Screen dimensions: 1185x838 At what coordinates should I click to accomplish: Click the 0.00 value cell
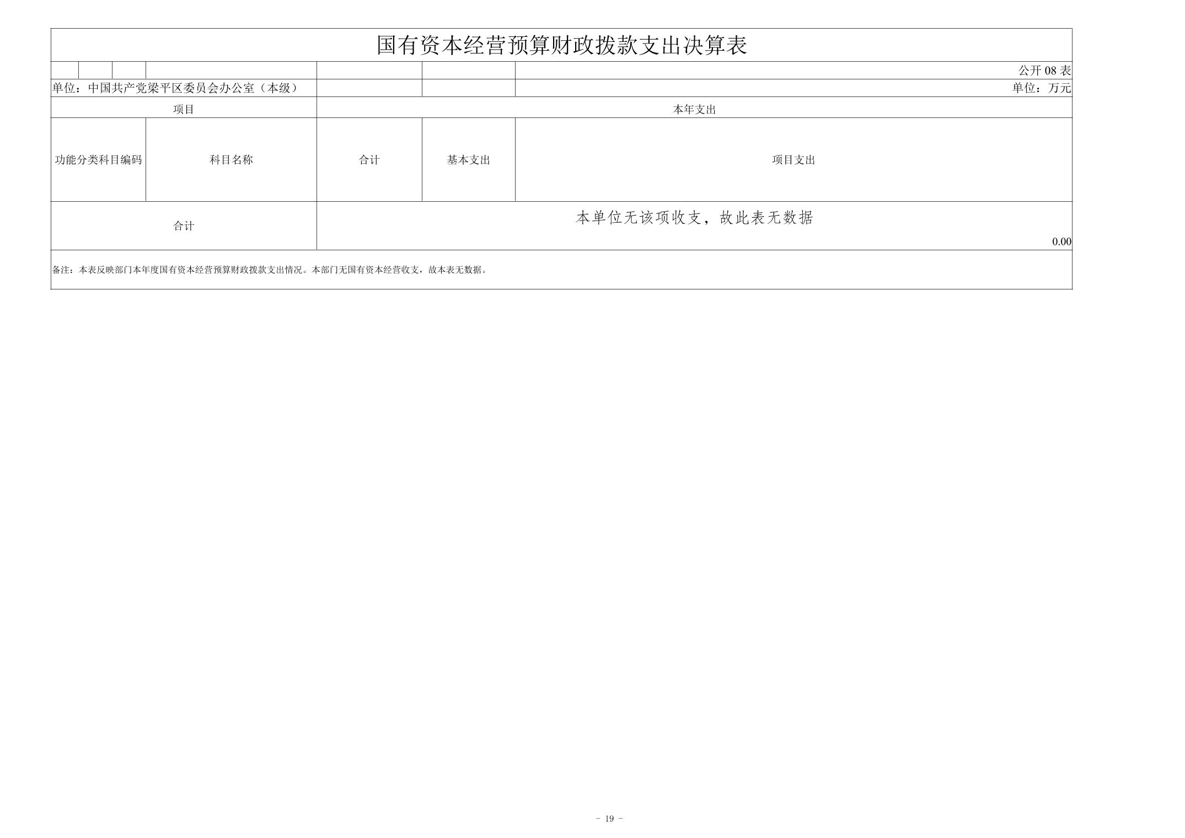click(1061, 241)
